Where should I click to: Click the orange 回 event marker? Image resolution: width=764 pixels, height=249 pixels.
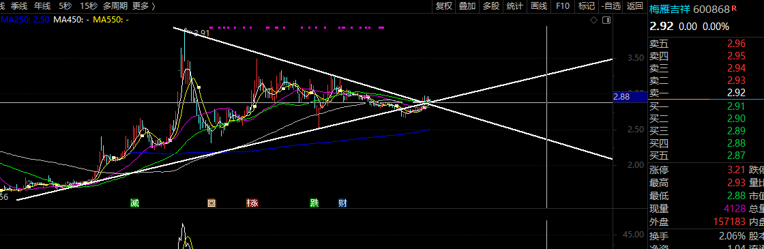pos(211,203)
